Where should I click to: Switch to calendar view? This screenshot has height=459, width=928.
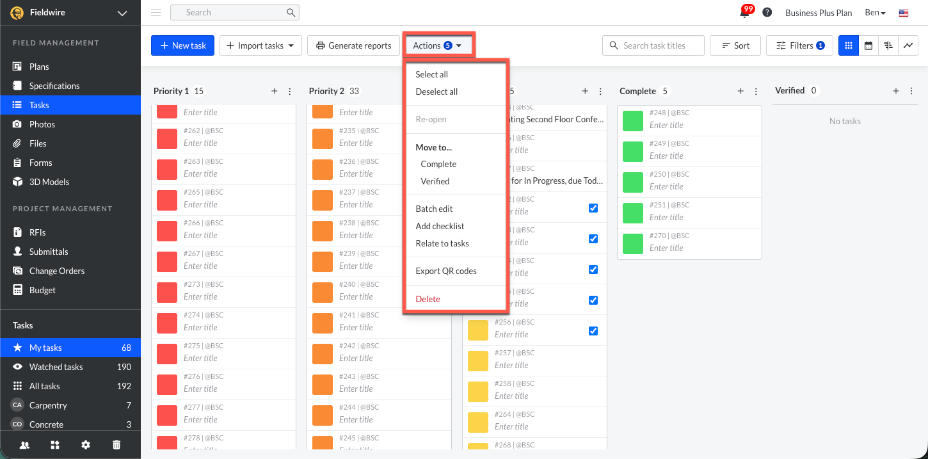pyautogui.click(x=868, y=45)
